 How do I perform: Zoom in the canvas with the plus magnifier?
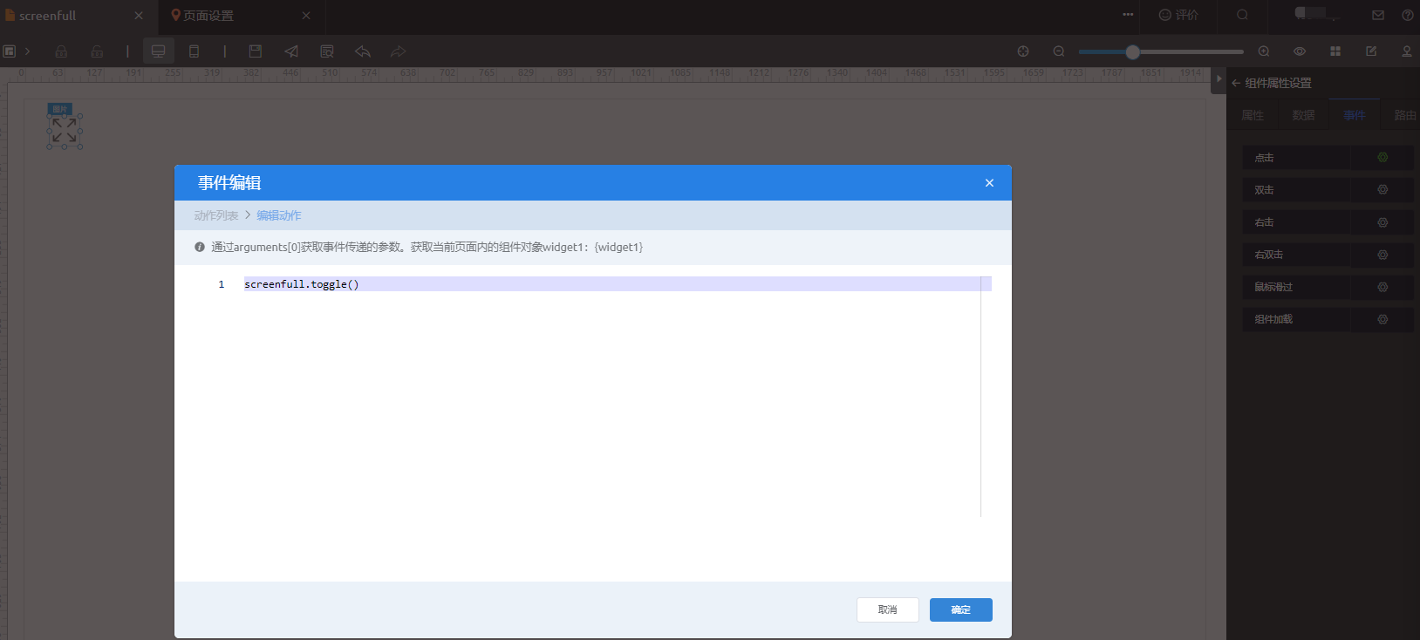pyautogui.click(x=1264, y=51)
